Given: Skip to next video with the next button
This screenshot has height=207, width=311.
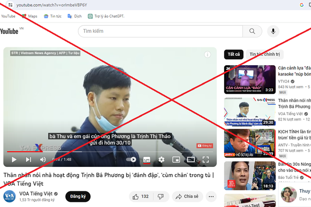Looking at the screenshot, I should 28,160.
